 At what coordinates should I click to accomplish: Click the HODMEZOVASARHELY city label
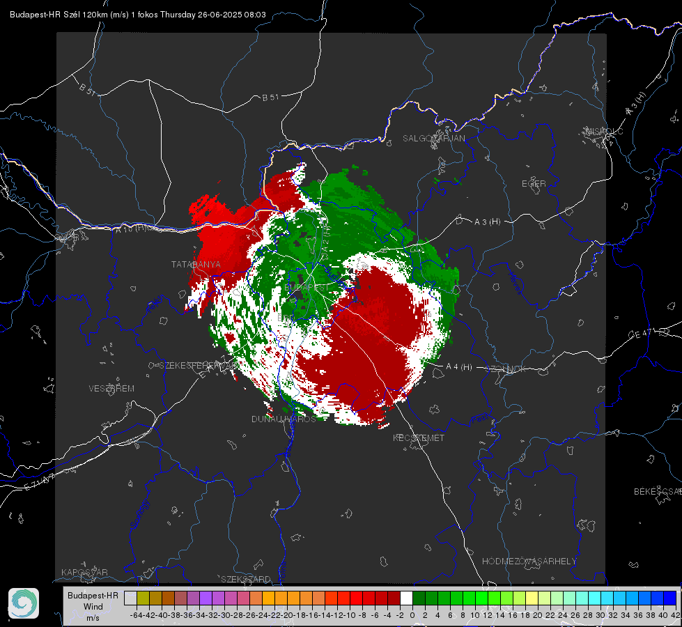pyautogui.click(x=529, y=562)
